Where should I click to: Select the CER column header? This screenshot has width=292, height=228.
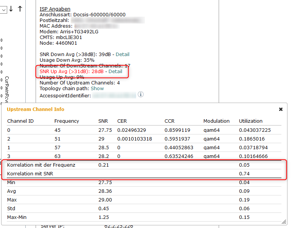click(122, 121)
